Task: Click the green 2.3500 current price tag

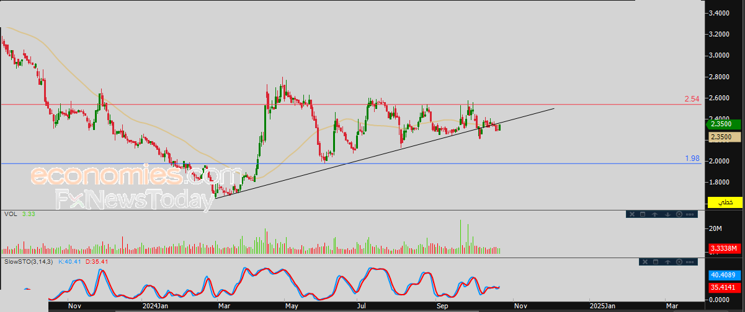Action: (x=724, y=124)
